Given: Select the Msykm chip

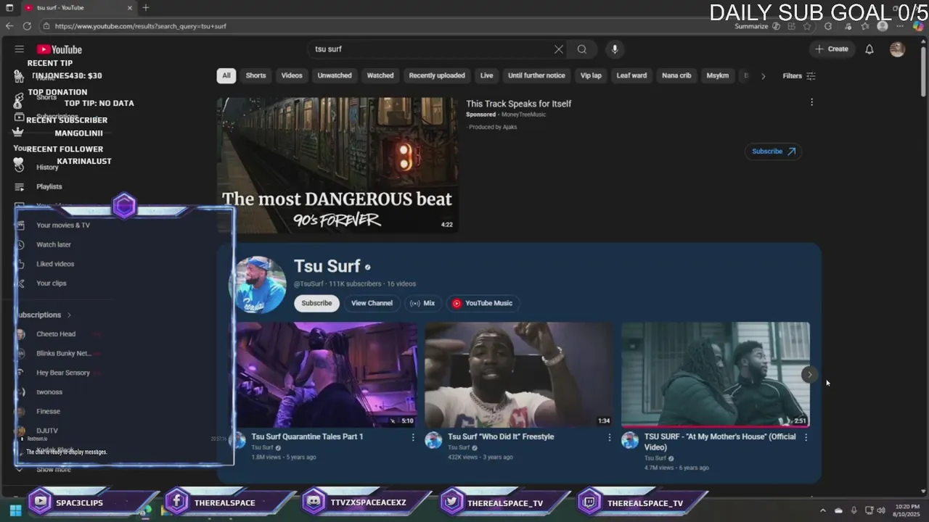Looking at the screenshot, I should 718,75.
